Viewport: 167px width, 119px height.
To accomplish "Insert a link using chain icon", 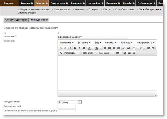I will 124,48.
